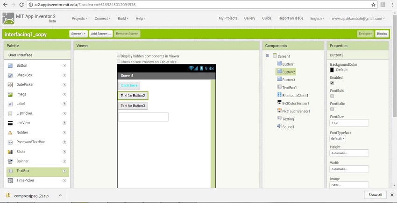Click the Sound1 speaker icon
This screenshot has height=203, width=397.
point(279,126)
